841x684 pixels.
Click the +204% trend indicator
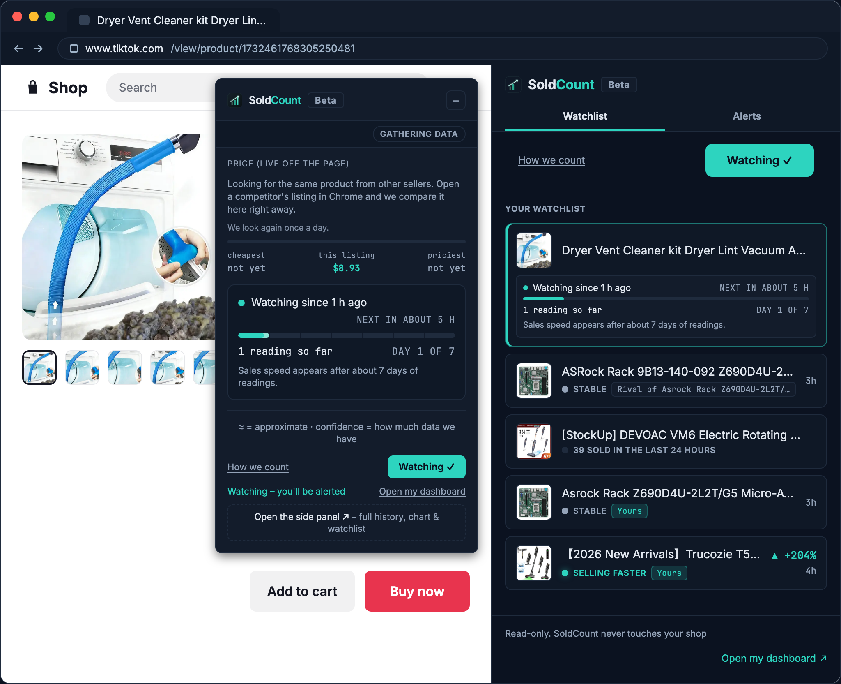point(794,555)
